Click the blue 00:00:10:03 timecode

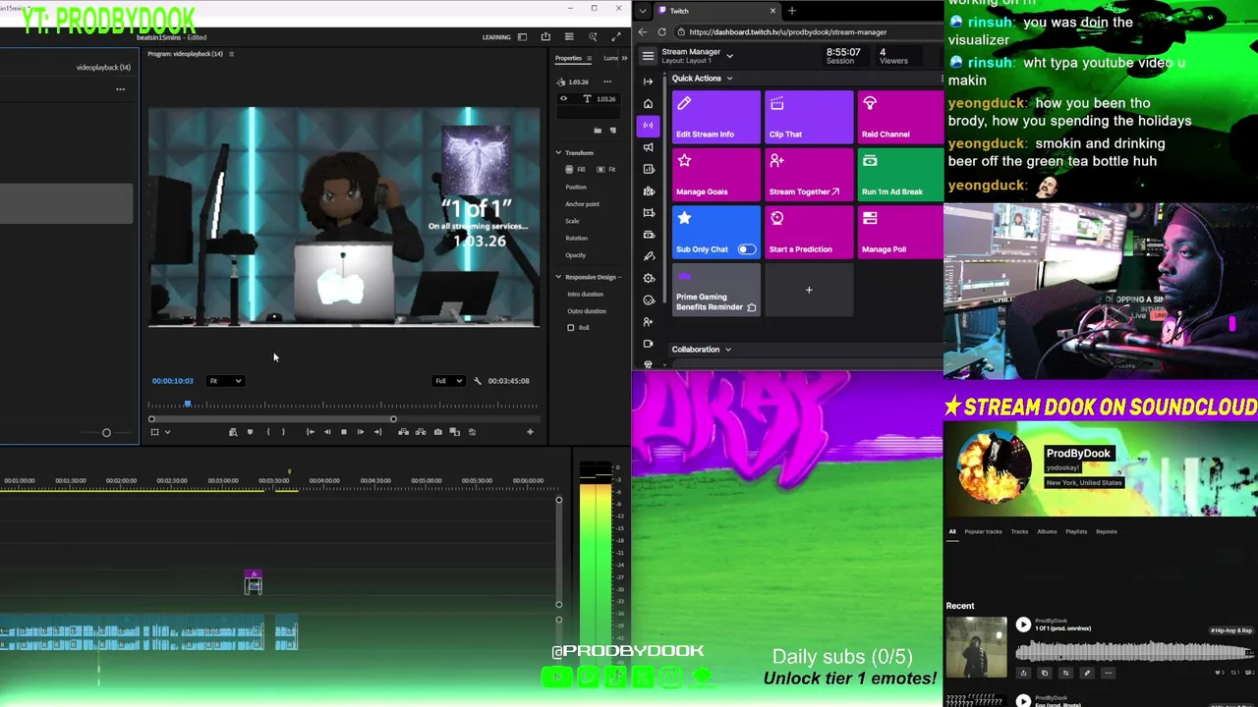(x=173, y=381)
